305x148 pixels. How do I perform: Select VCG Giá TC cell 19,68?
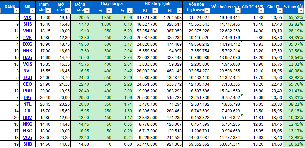253,137
